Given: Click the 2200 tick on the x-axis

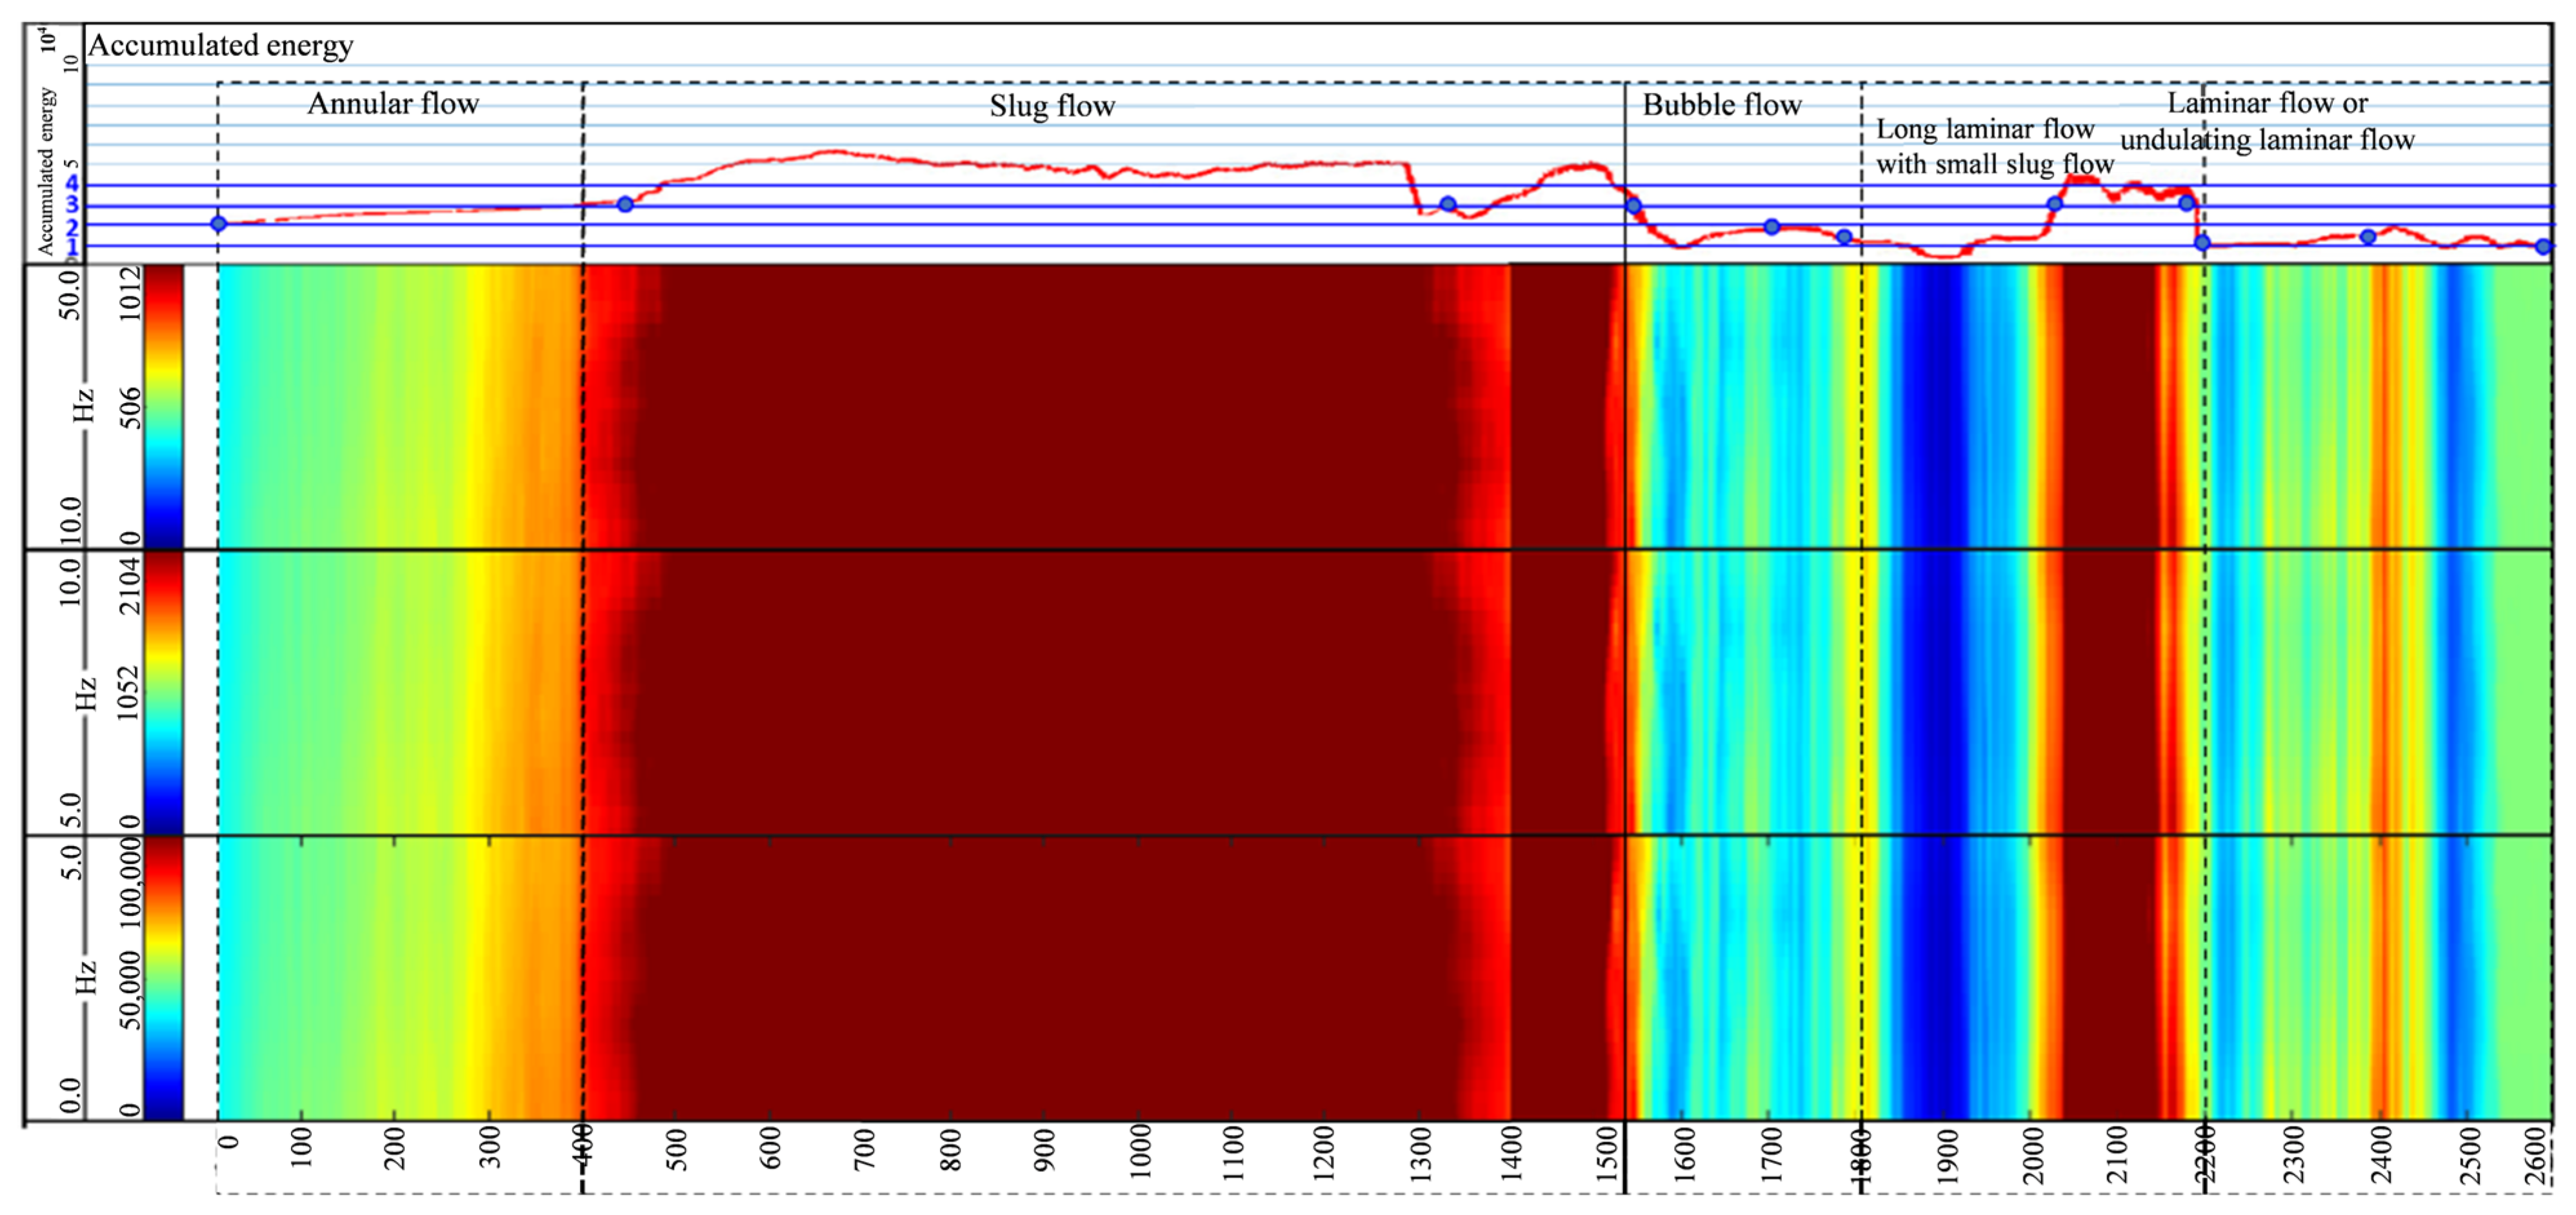Looking at the screenshot, I should coord(2204,1155).
